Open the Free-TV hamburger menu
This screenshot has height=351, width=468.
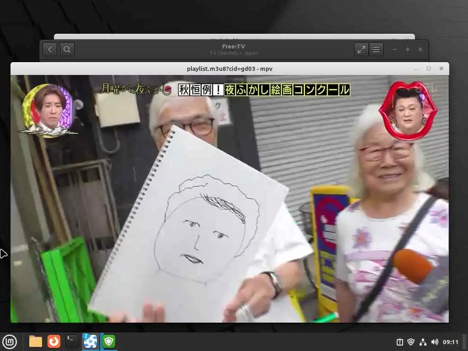[x=376, y=49]
